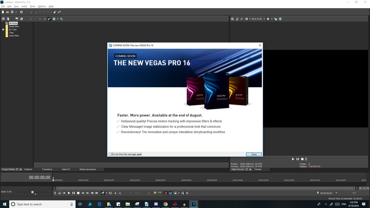Viewport: 370px width, 208px height.
Task: Click Stop in the Video Preview pane
Action: coord(302,159)
